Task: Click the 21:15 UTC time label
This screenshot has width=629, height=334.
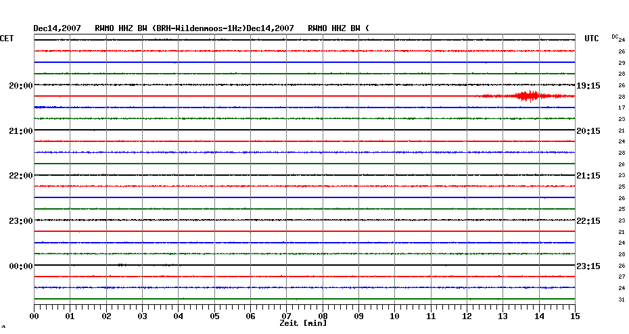Action: 588,176
